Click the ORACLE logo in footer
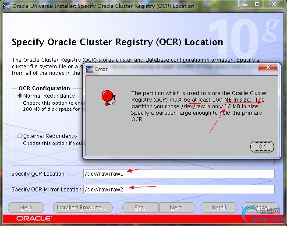 (x=34, y=218)
